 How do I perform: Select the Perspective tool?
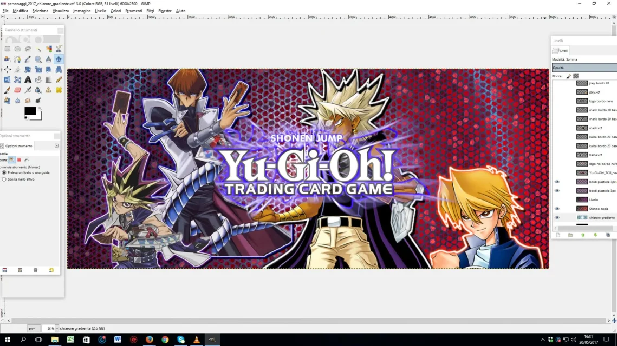59,70
